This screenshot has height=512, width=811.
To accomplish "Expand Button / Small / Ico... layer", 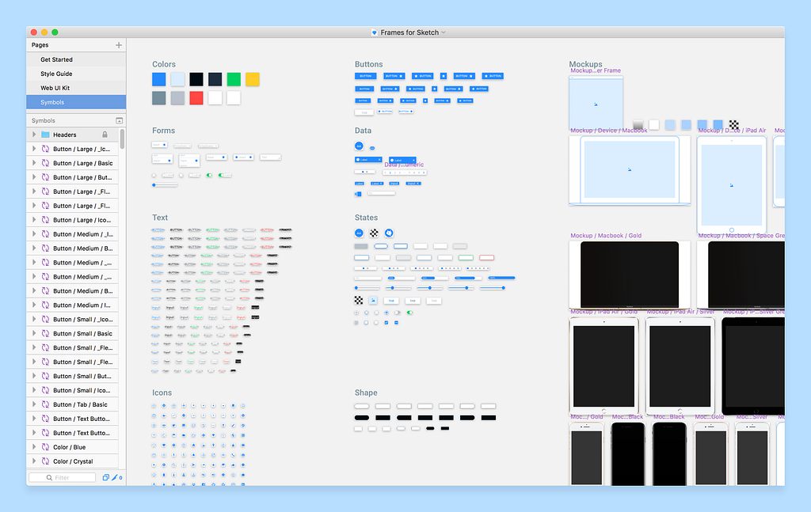I will (33, 390).
